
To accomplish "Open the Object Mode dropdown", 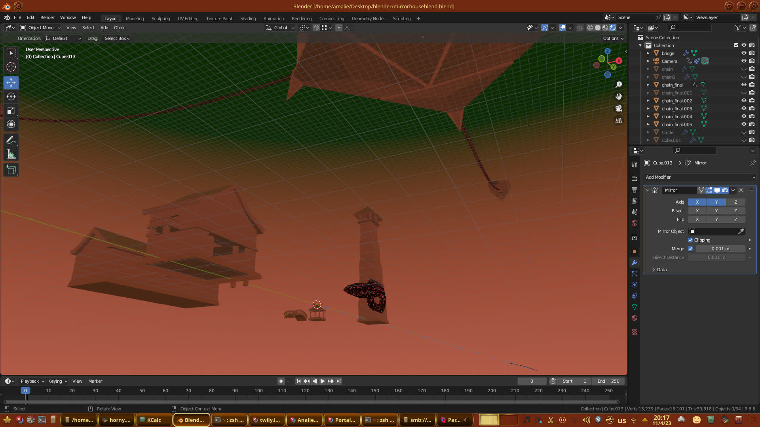I will pos(40,28).
